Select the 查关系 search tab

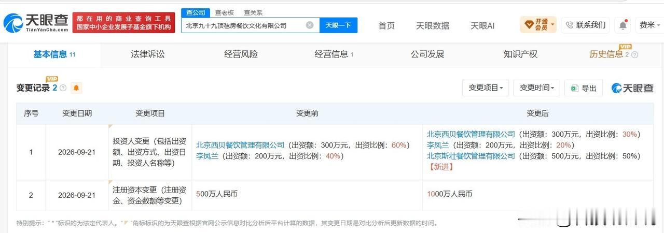click(253, 13)
